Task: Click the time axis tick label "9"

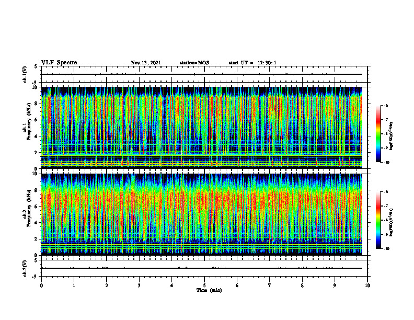Action: [x=335, y=285]
